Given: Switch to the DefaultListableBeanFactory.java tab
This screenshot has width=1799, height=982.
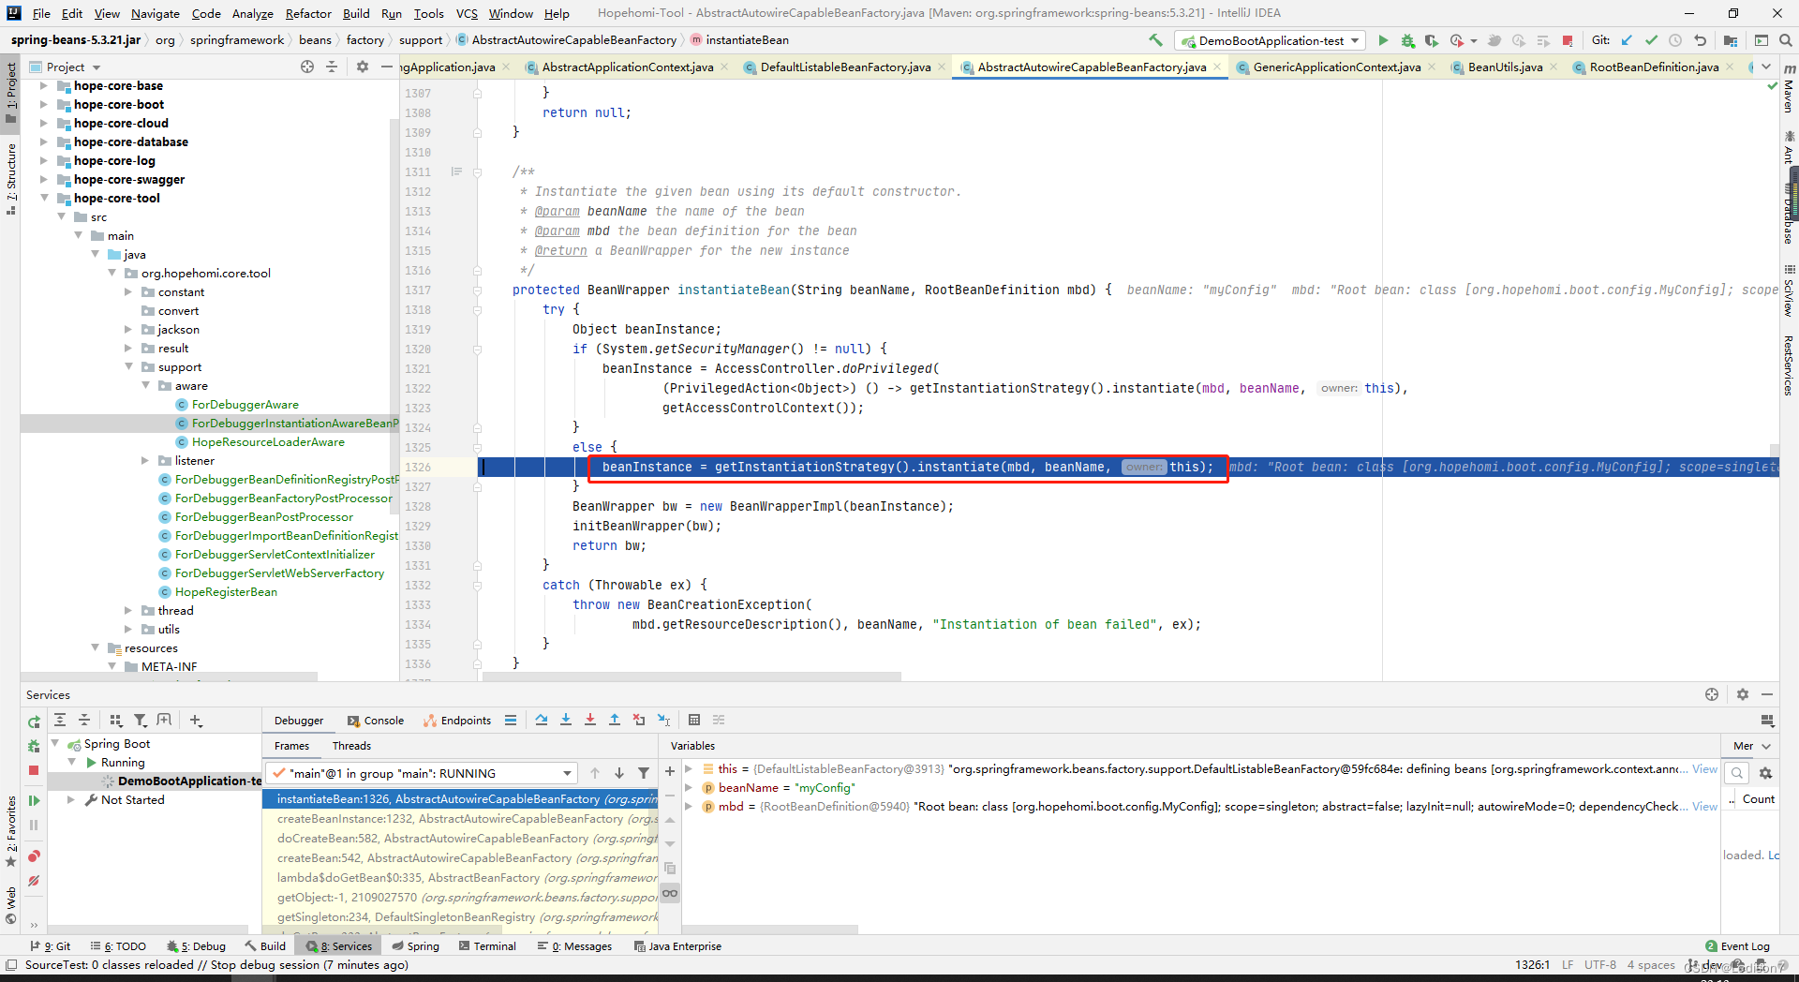Looking at the screenshot, I should [x=845, y=67].
